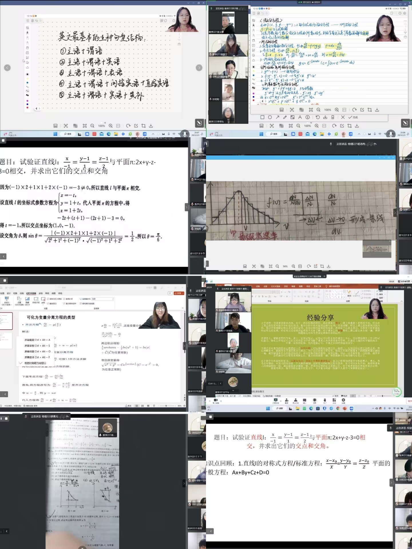Open chat in the 经验分享 meeting toolbar
Image resolution: width=412 pixels, height=549 pixels.
tap(304, 401)
